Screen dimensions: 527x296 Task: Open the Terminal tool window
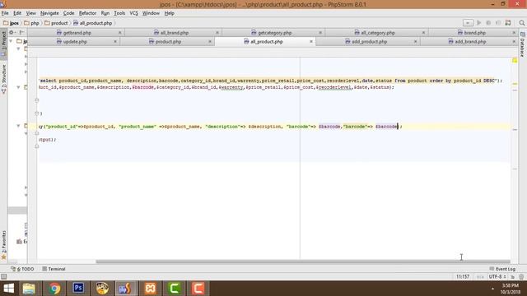click(x=54, y=269)
